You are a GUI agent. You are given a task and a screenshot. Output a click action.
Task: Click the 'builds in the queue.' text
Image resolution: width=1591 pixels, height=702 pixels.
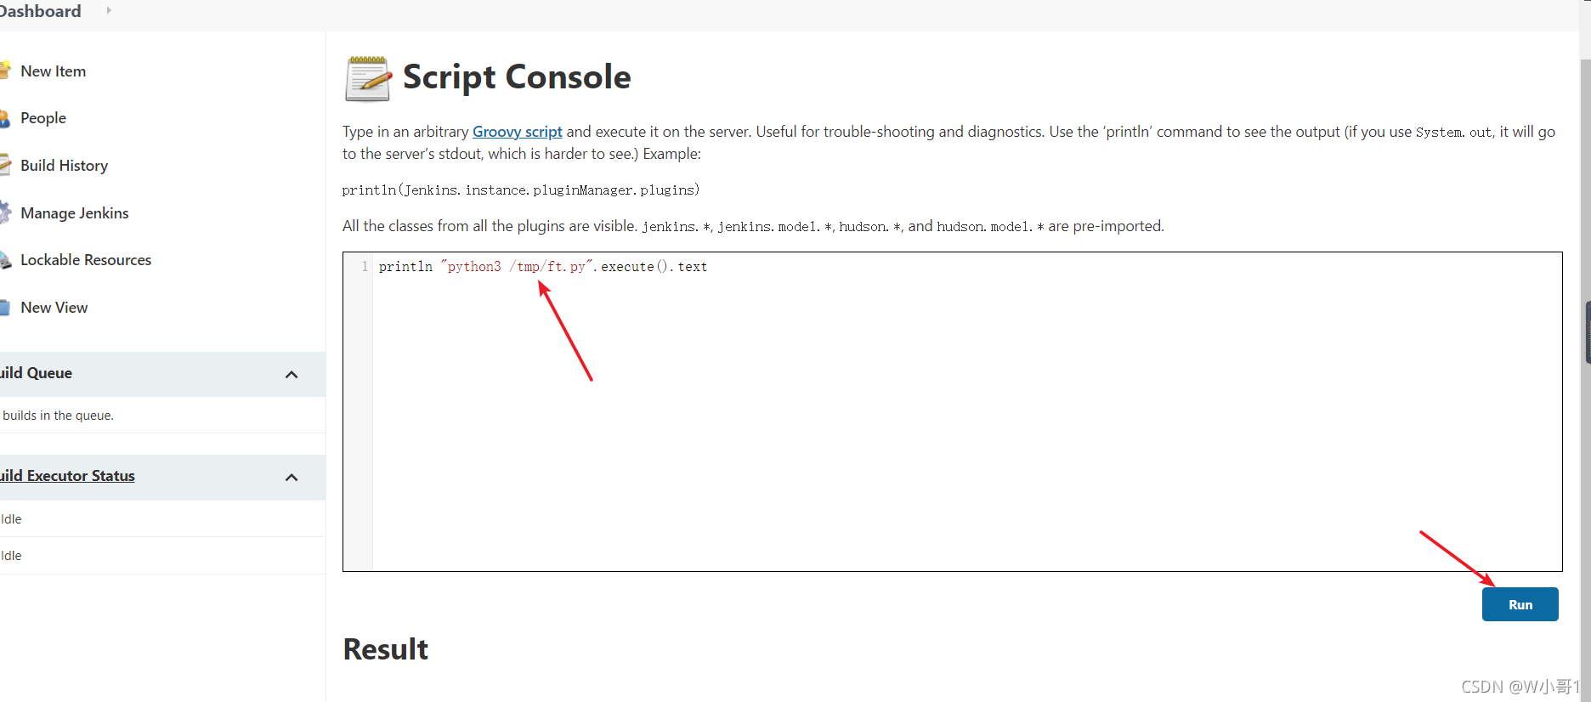tap(58, 416)
